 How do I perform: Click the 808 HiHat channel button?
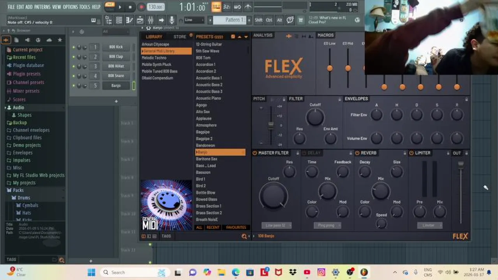(116, 66)
